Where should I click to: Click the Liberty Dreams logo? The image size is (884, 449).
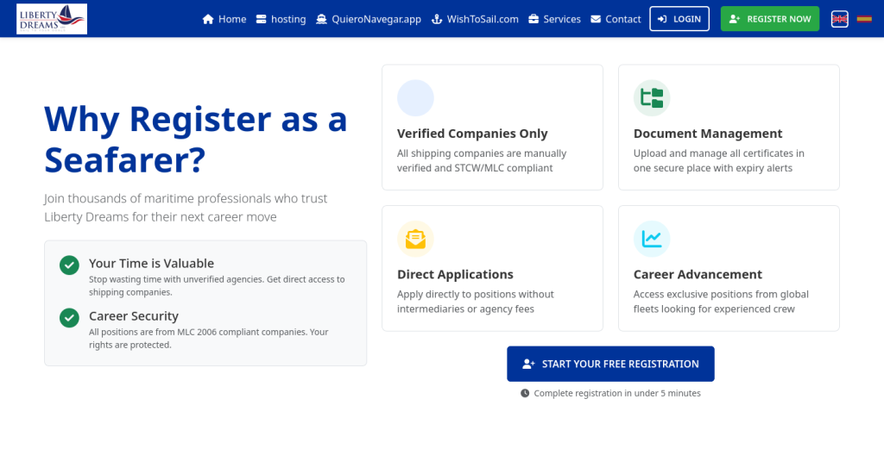[x=52, y=19]
